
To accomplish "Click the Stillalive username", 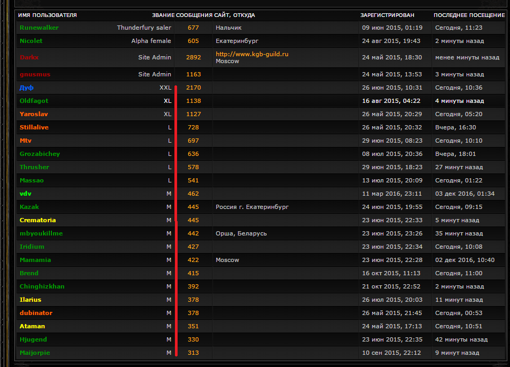I will 34,127.
